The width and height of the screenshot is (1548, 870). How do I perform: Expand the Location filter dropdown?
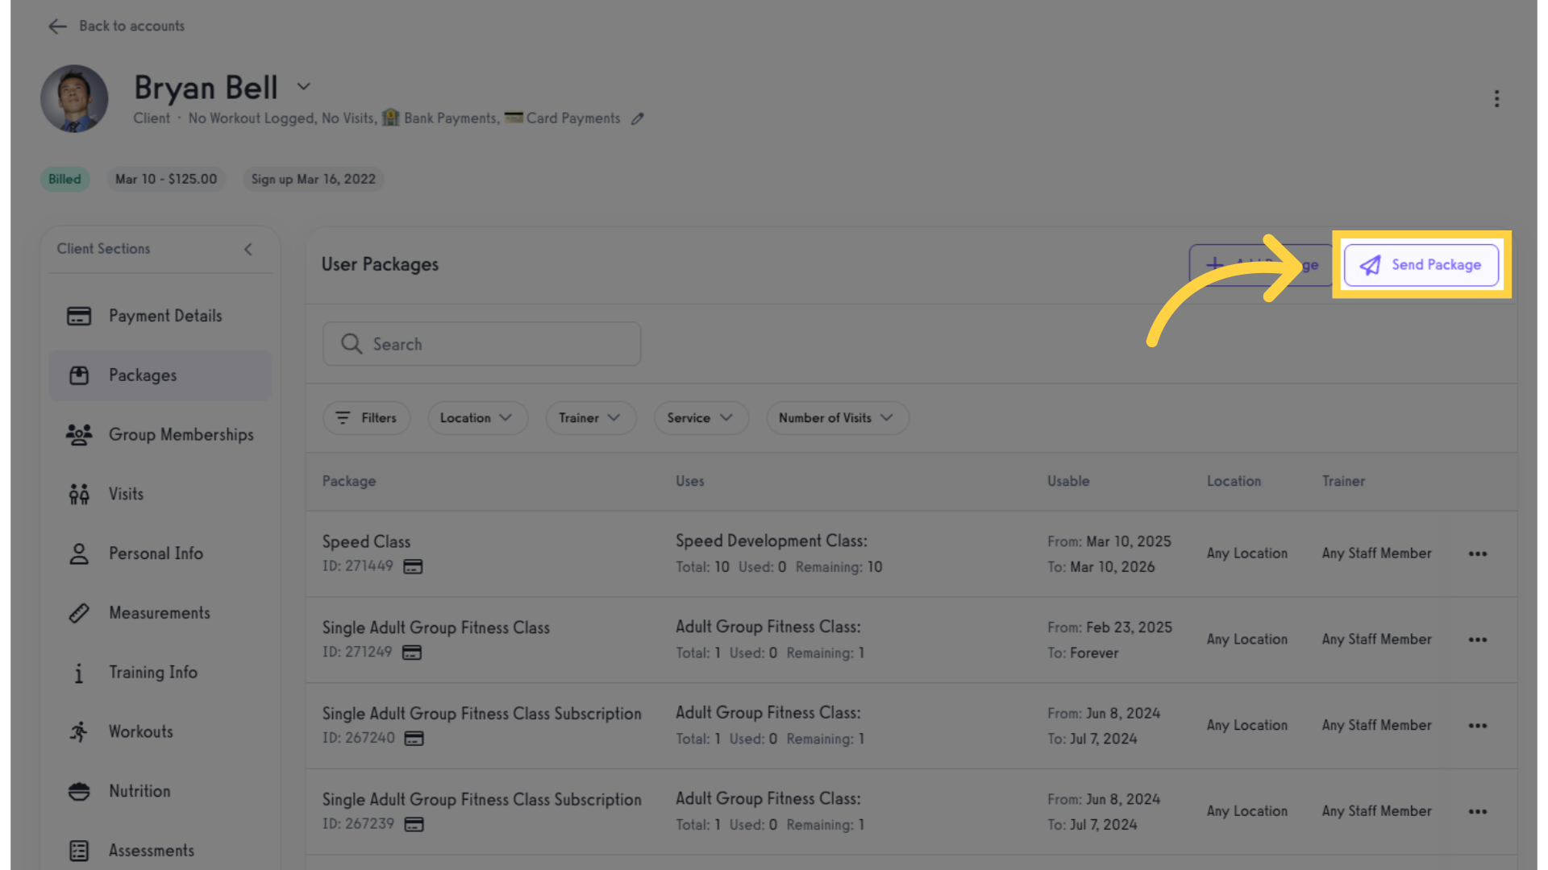click(477, 418)
